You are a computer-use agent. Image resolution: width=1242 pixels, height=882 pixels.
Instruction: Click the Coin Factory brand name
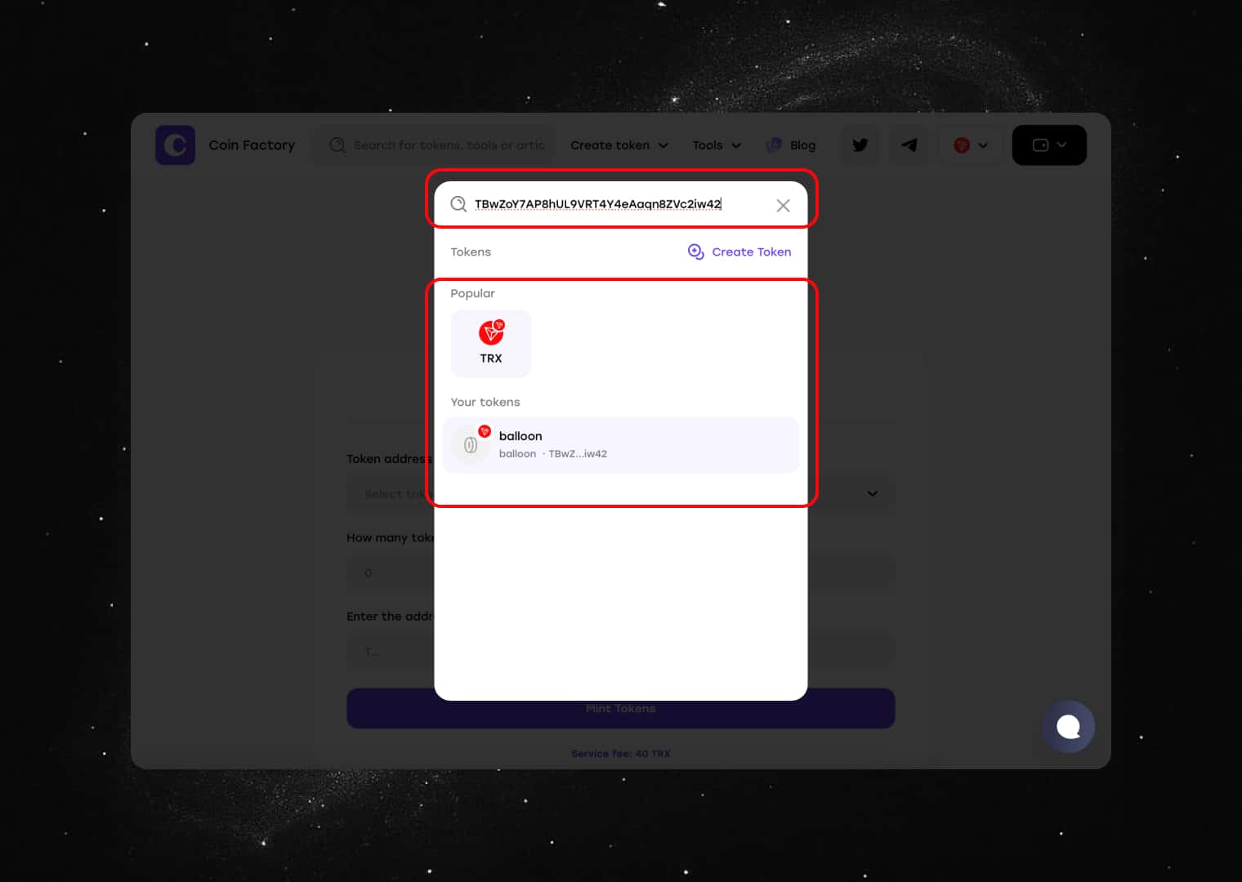coord(252,145)
